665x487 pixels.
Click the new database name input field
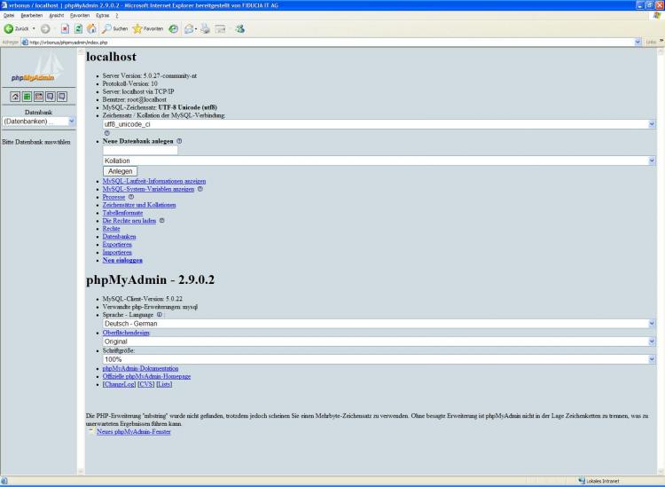click(141, 151)
